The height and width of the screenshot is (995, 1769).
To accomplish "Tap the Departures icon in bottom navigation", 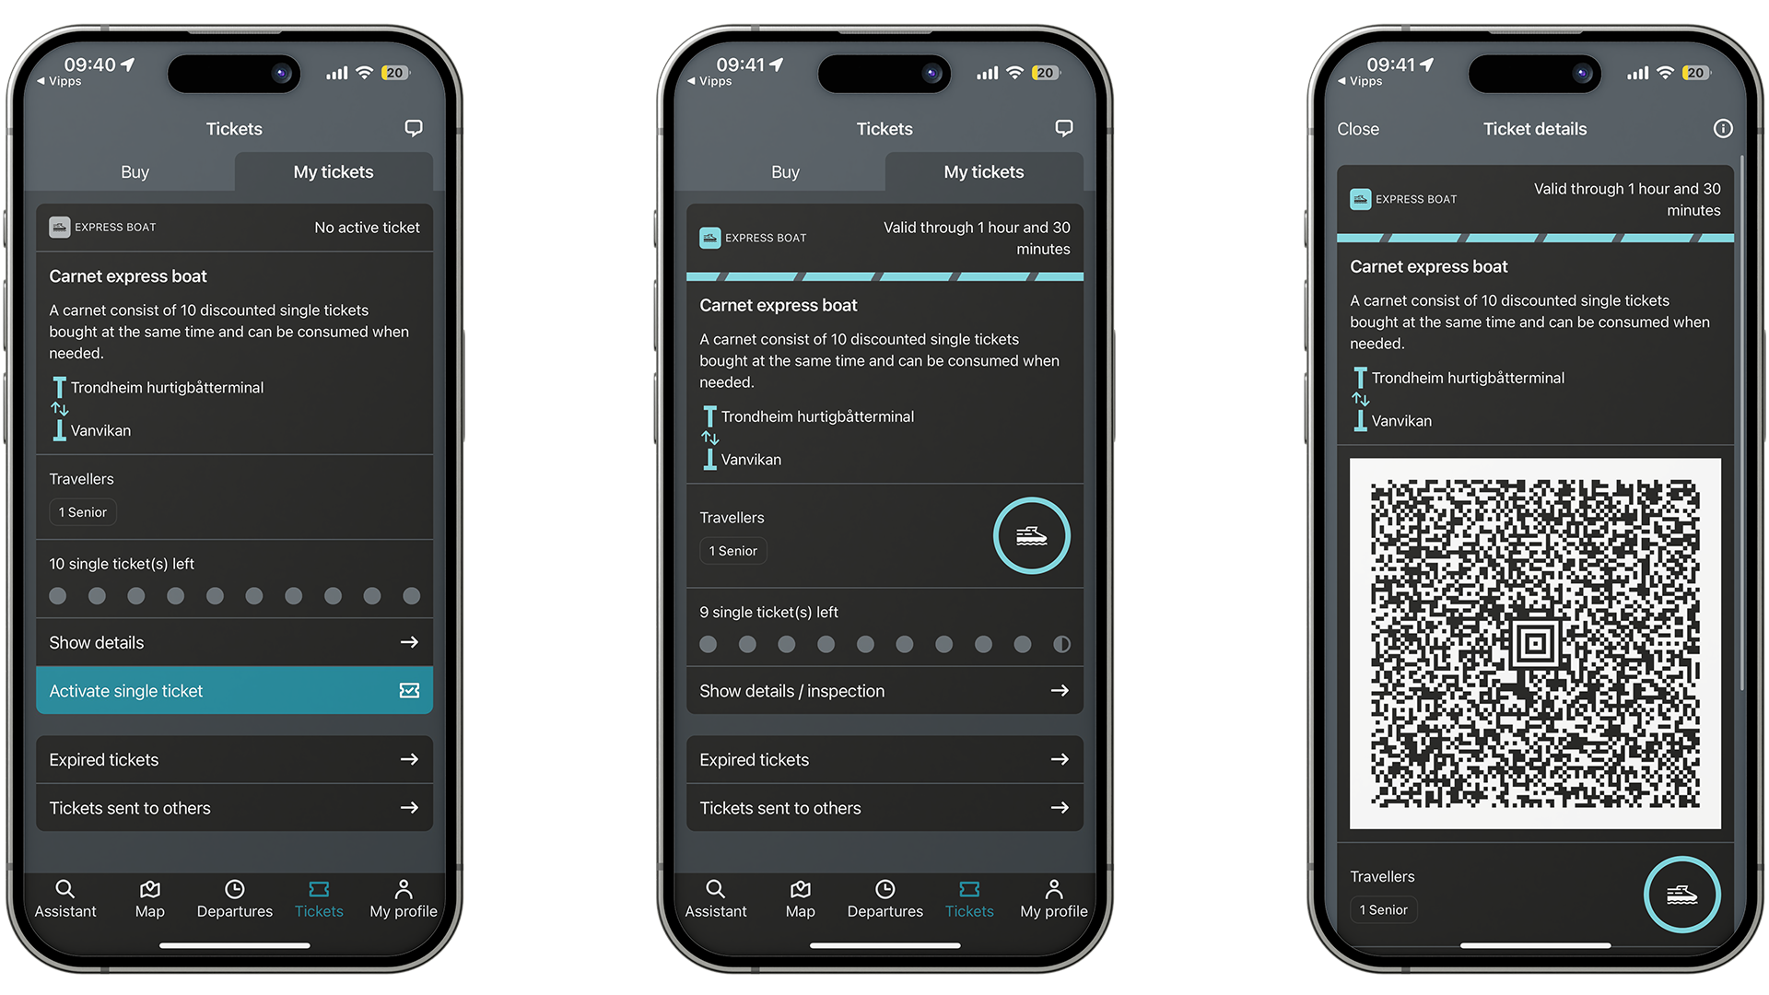I will click(233, 895).
